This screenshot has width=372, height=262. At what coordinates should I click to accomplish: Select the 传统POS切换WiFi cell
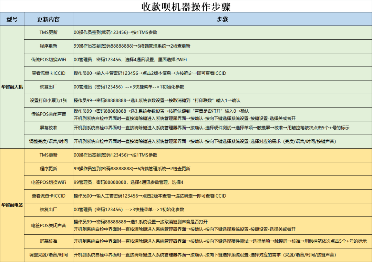tap(48, 60)
